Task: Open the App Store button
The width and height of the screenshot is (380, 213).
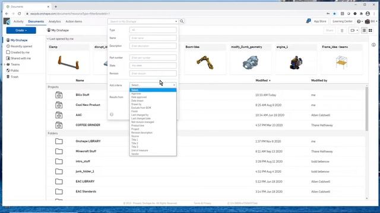Action: click(320, 21)
